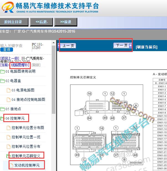Refresh current page via 刷新当前页

pos(147,47)
